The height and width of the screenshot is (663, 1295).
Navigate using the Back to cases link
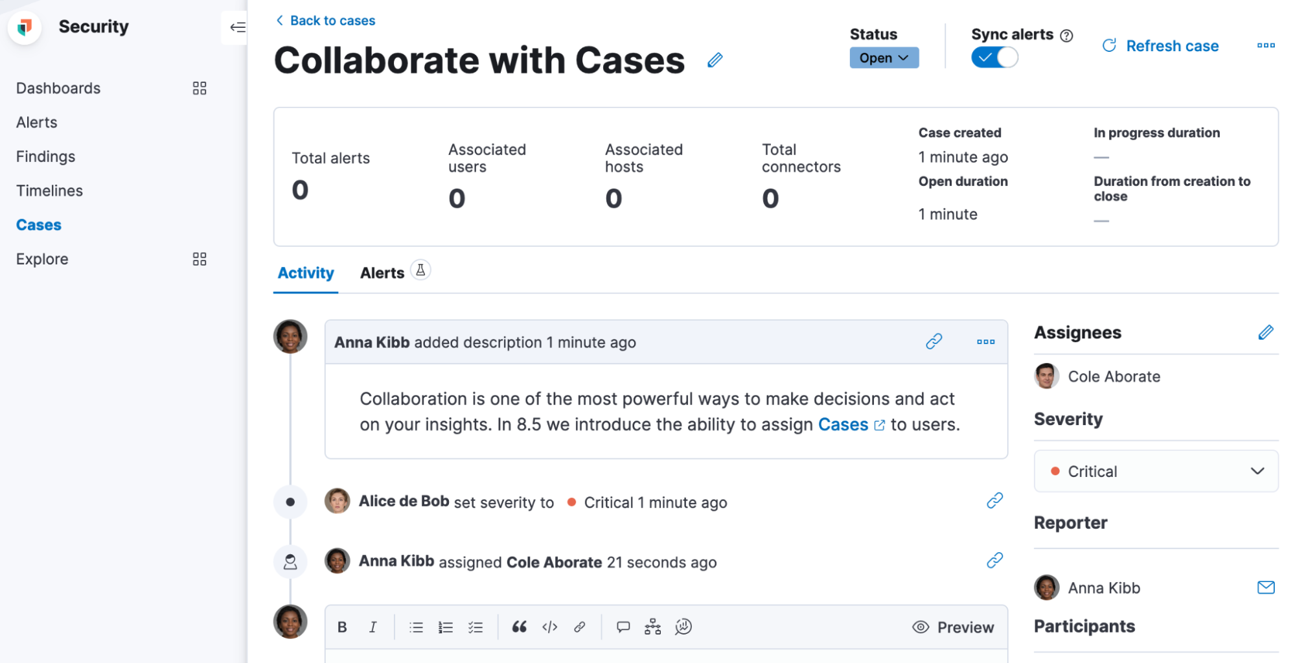tap(325, 20)
